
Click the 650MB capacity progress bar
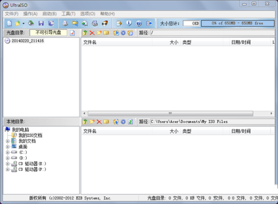point(237,23)
